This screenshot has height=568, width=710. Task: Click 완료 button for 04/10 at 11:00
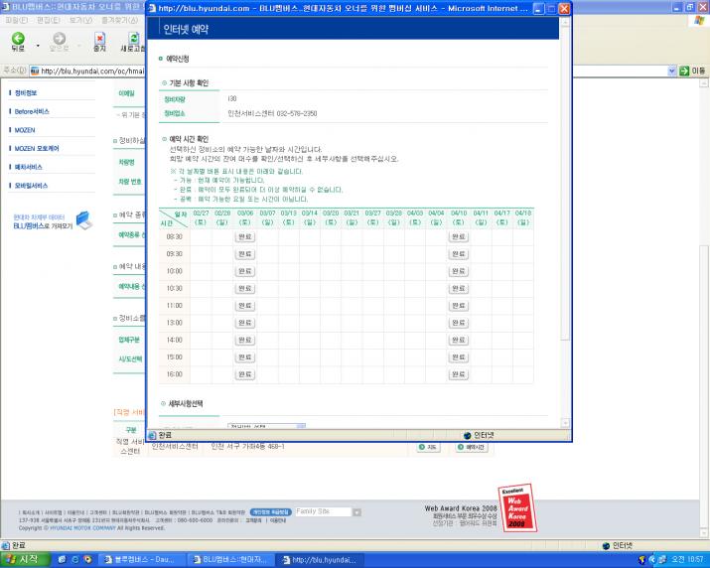458,306
